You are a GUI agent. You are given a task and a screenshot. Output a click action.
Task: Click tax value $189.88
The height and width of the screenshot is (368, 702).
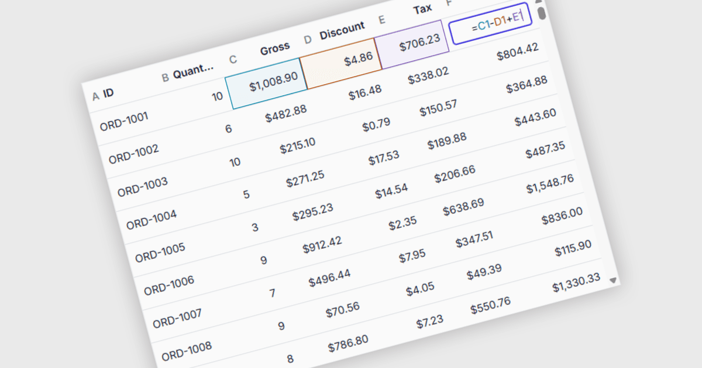(x=447, y=141)
